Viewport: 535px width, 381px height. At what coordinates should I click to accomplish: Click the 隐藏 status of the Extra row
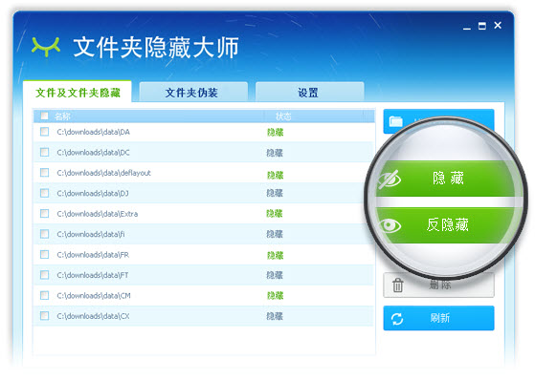point(275,214)
